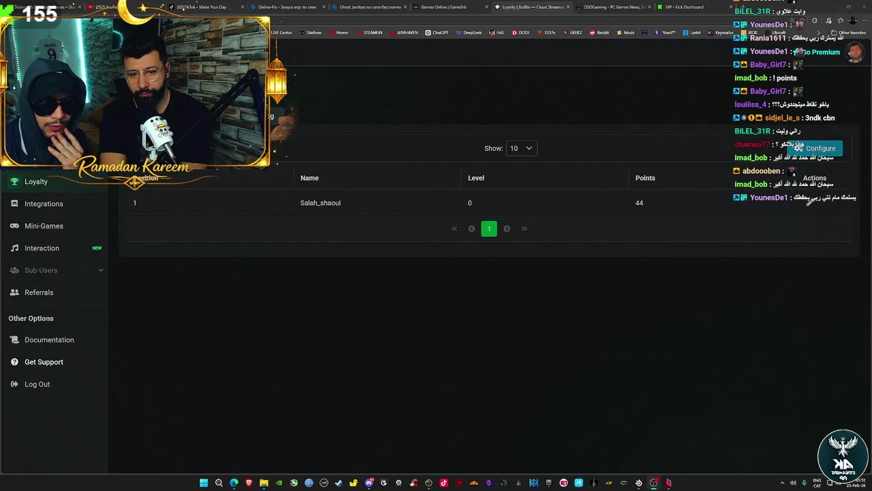Open the Reddit bookmark

click(599, 33)
